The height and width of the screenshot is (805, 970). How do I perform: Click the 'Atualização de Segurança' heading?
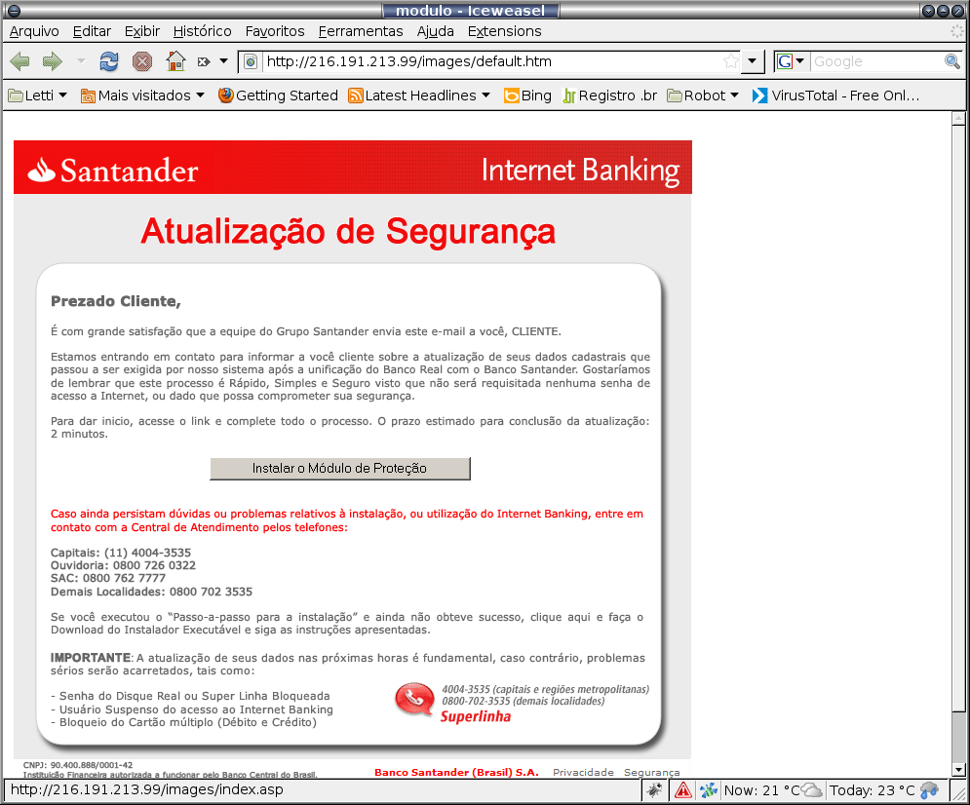(x=348, y=232)
